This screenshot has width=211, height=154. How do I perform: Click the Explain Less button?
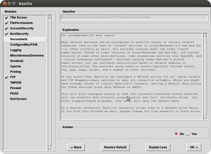point(158,147)
